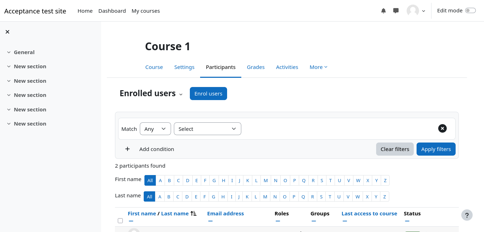Filter first name by letter M
Screen dimensions: 484x232
tap(265, 180)
